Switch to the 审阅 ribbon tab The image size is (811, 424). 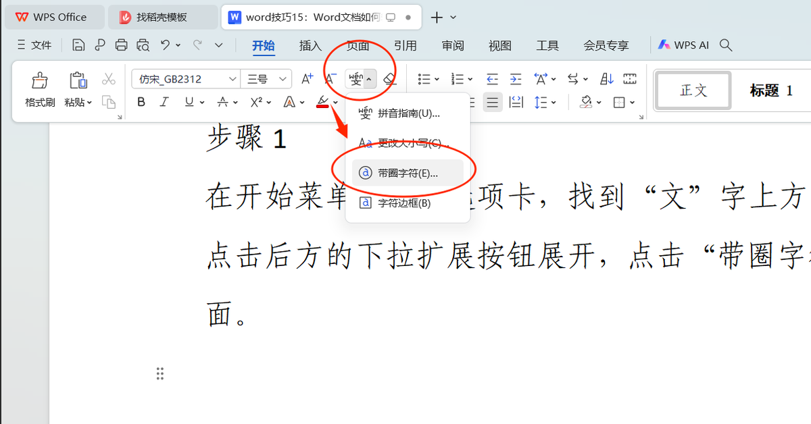(x=453, y=45)
